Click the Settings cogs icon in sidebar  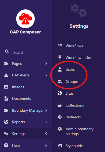tap(6, 134)
